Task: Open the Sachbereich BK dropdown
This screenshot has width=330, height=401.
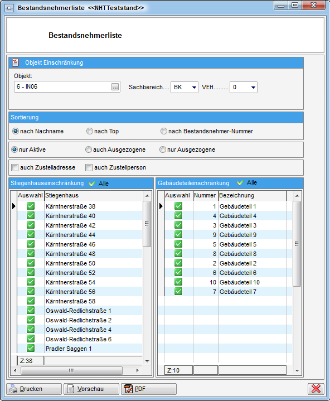Action: click(194, 88)
